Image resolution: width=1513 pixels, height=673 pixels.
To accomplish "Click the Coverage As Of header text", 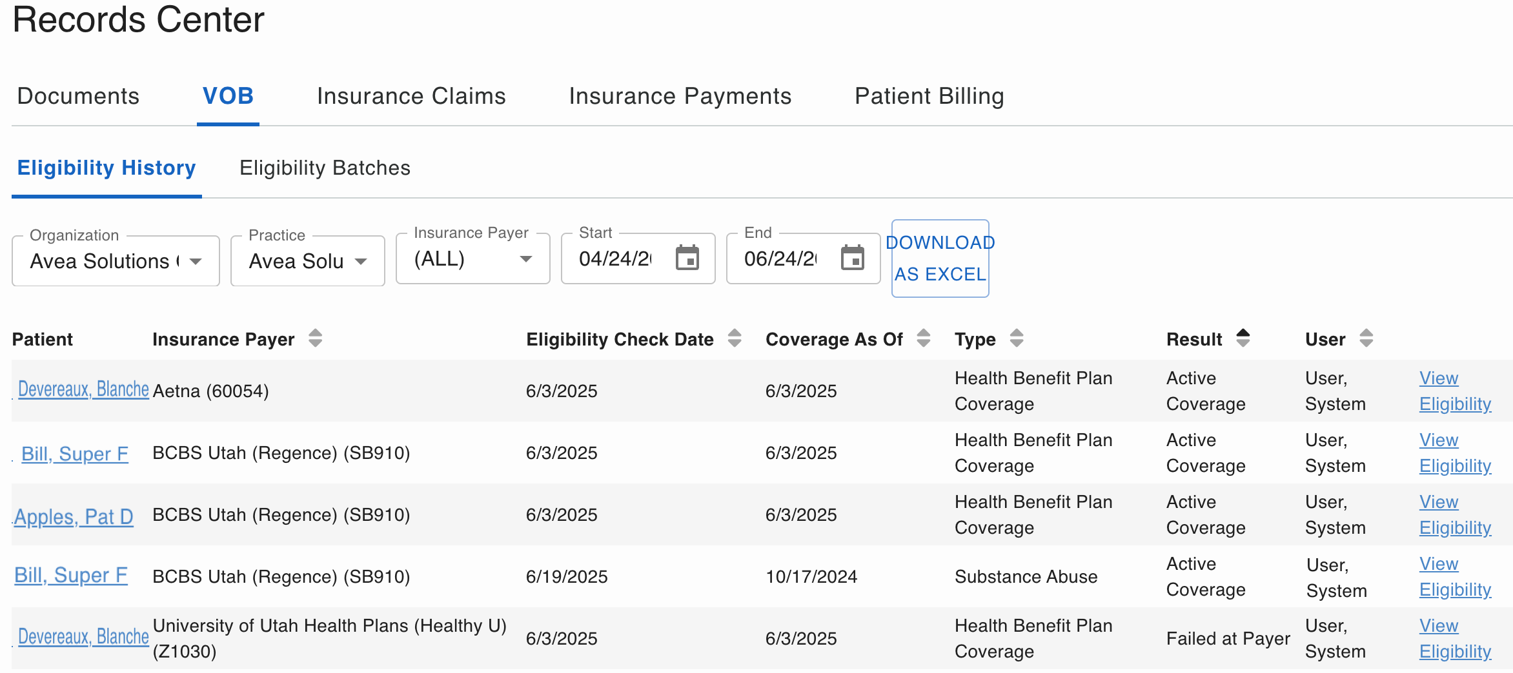I will point(834,339).
